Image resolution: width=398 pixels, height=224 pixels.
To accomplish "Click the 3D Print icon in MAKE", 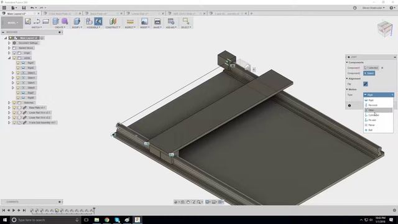I will (157, 22).
